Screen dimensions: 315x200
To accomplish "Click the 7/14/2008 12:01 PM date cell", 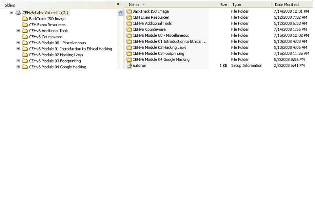I will pos(291,11).
